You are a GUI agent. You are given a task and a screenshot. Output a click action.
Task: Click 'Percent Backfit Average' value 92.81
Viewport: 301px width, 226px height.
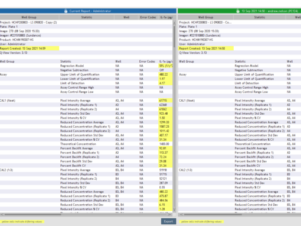[x=166, y=148]
